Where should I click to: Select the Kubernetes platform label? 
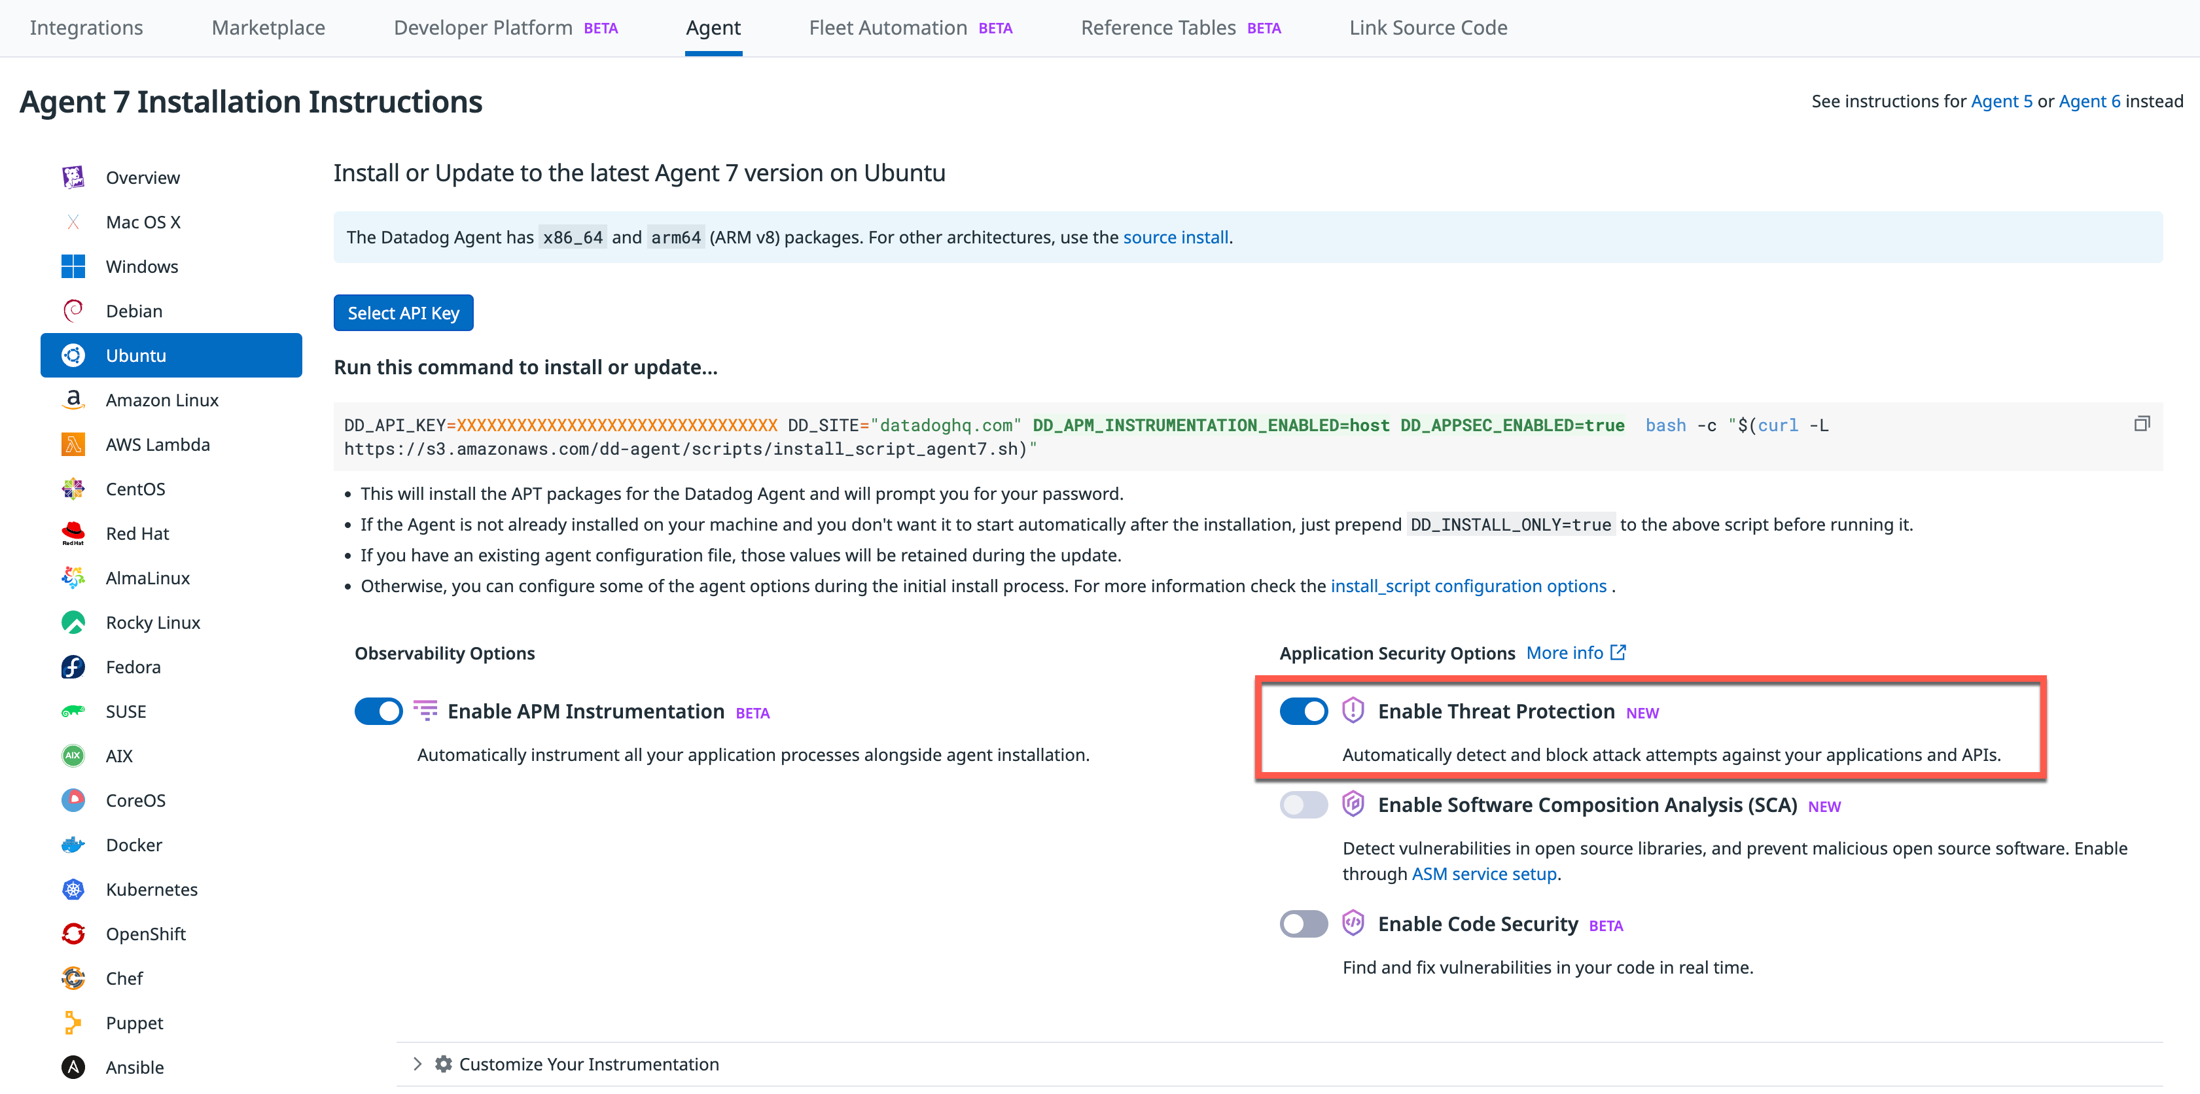click(152, 889)
